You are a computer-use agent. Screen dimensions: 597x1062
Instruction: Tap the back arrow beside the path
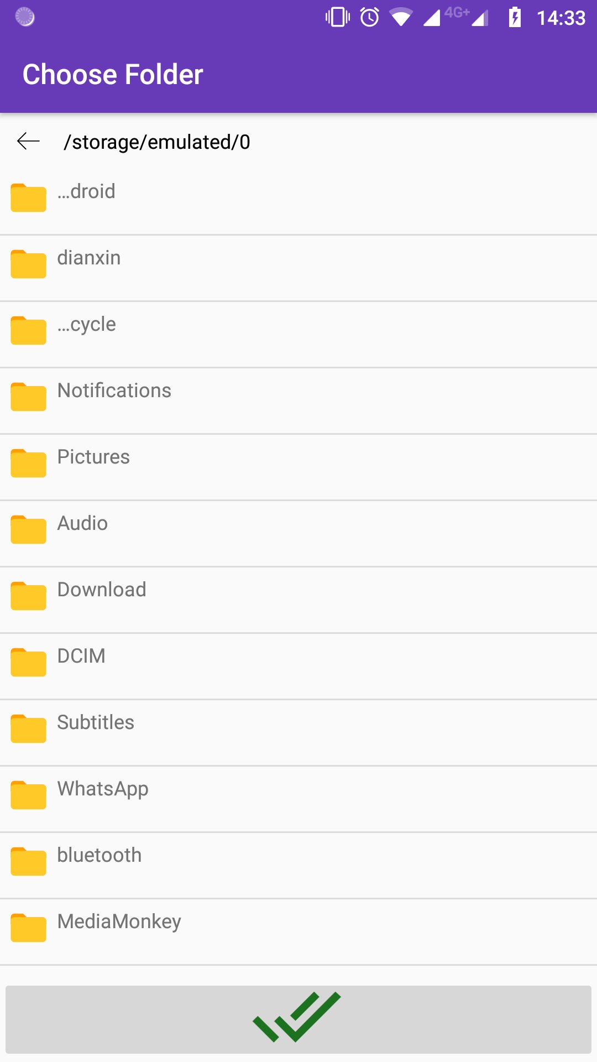coord(28,142)
